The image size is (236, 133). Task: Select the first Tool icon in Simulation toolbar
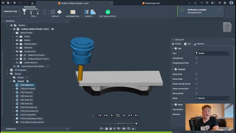pos(24,12)
